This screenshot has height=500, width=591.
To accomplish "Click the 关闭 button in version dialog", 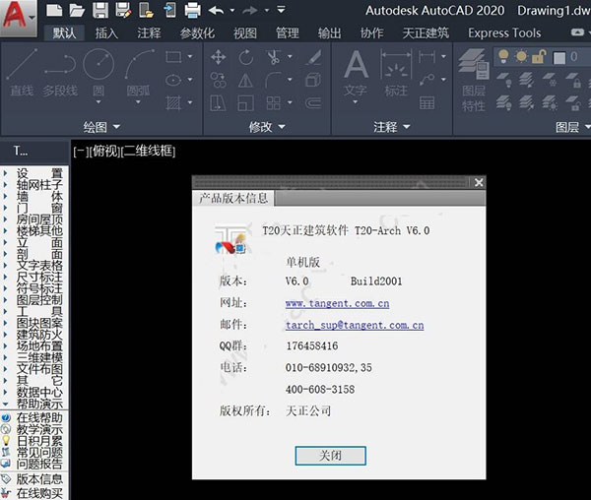I will [x=330, y=456].
